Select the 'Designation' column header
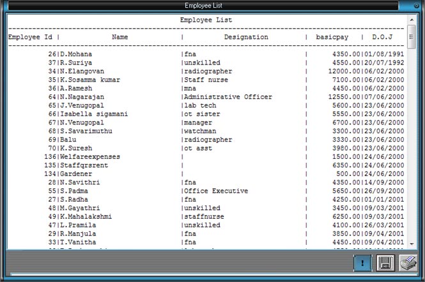The height and width of the screenshot is (282, 425). pos(246,37)
